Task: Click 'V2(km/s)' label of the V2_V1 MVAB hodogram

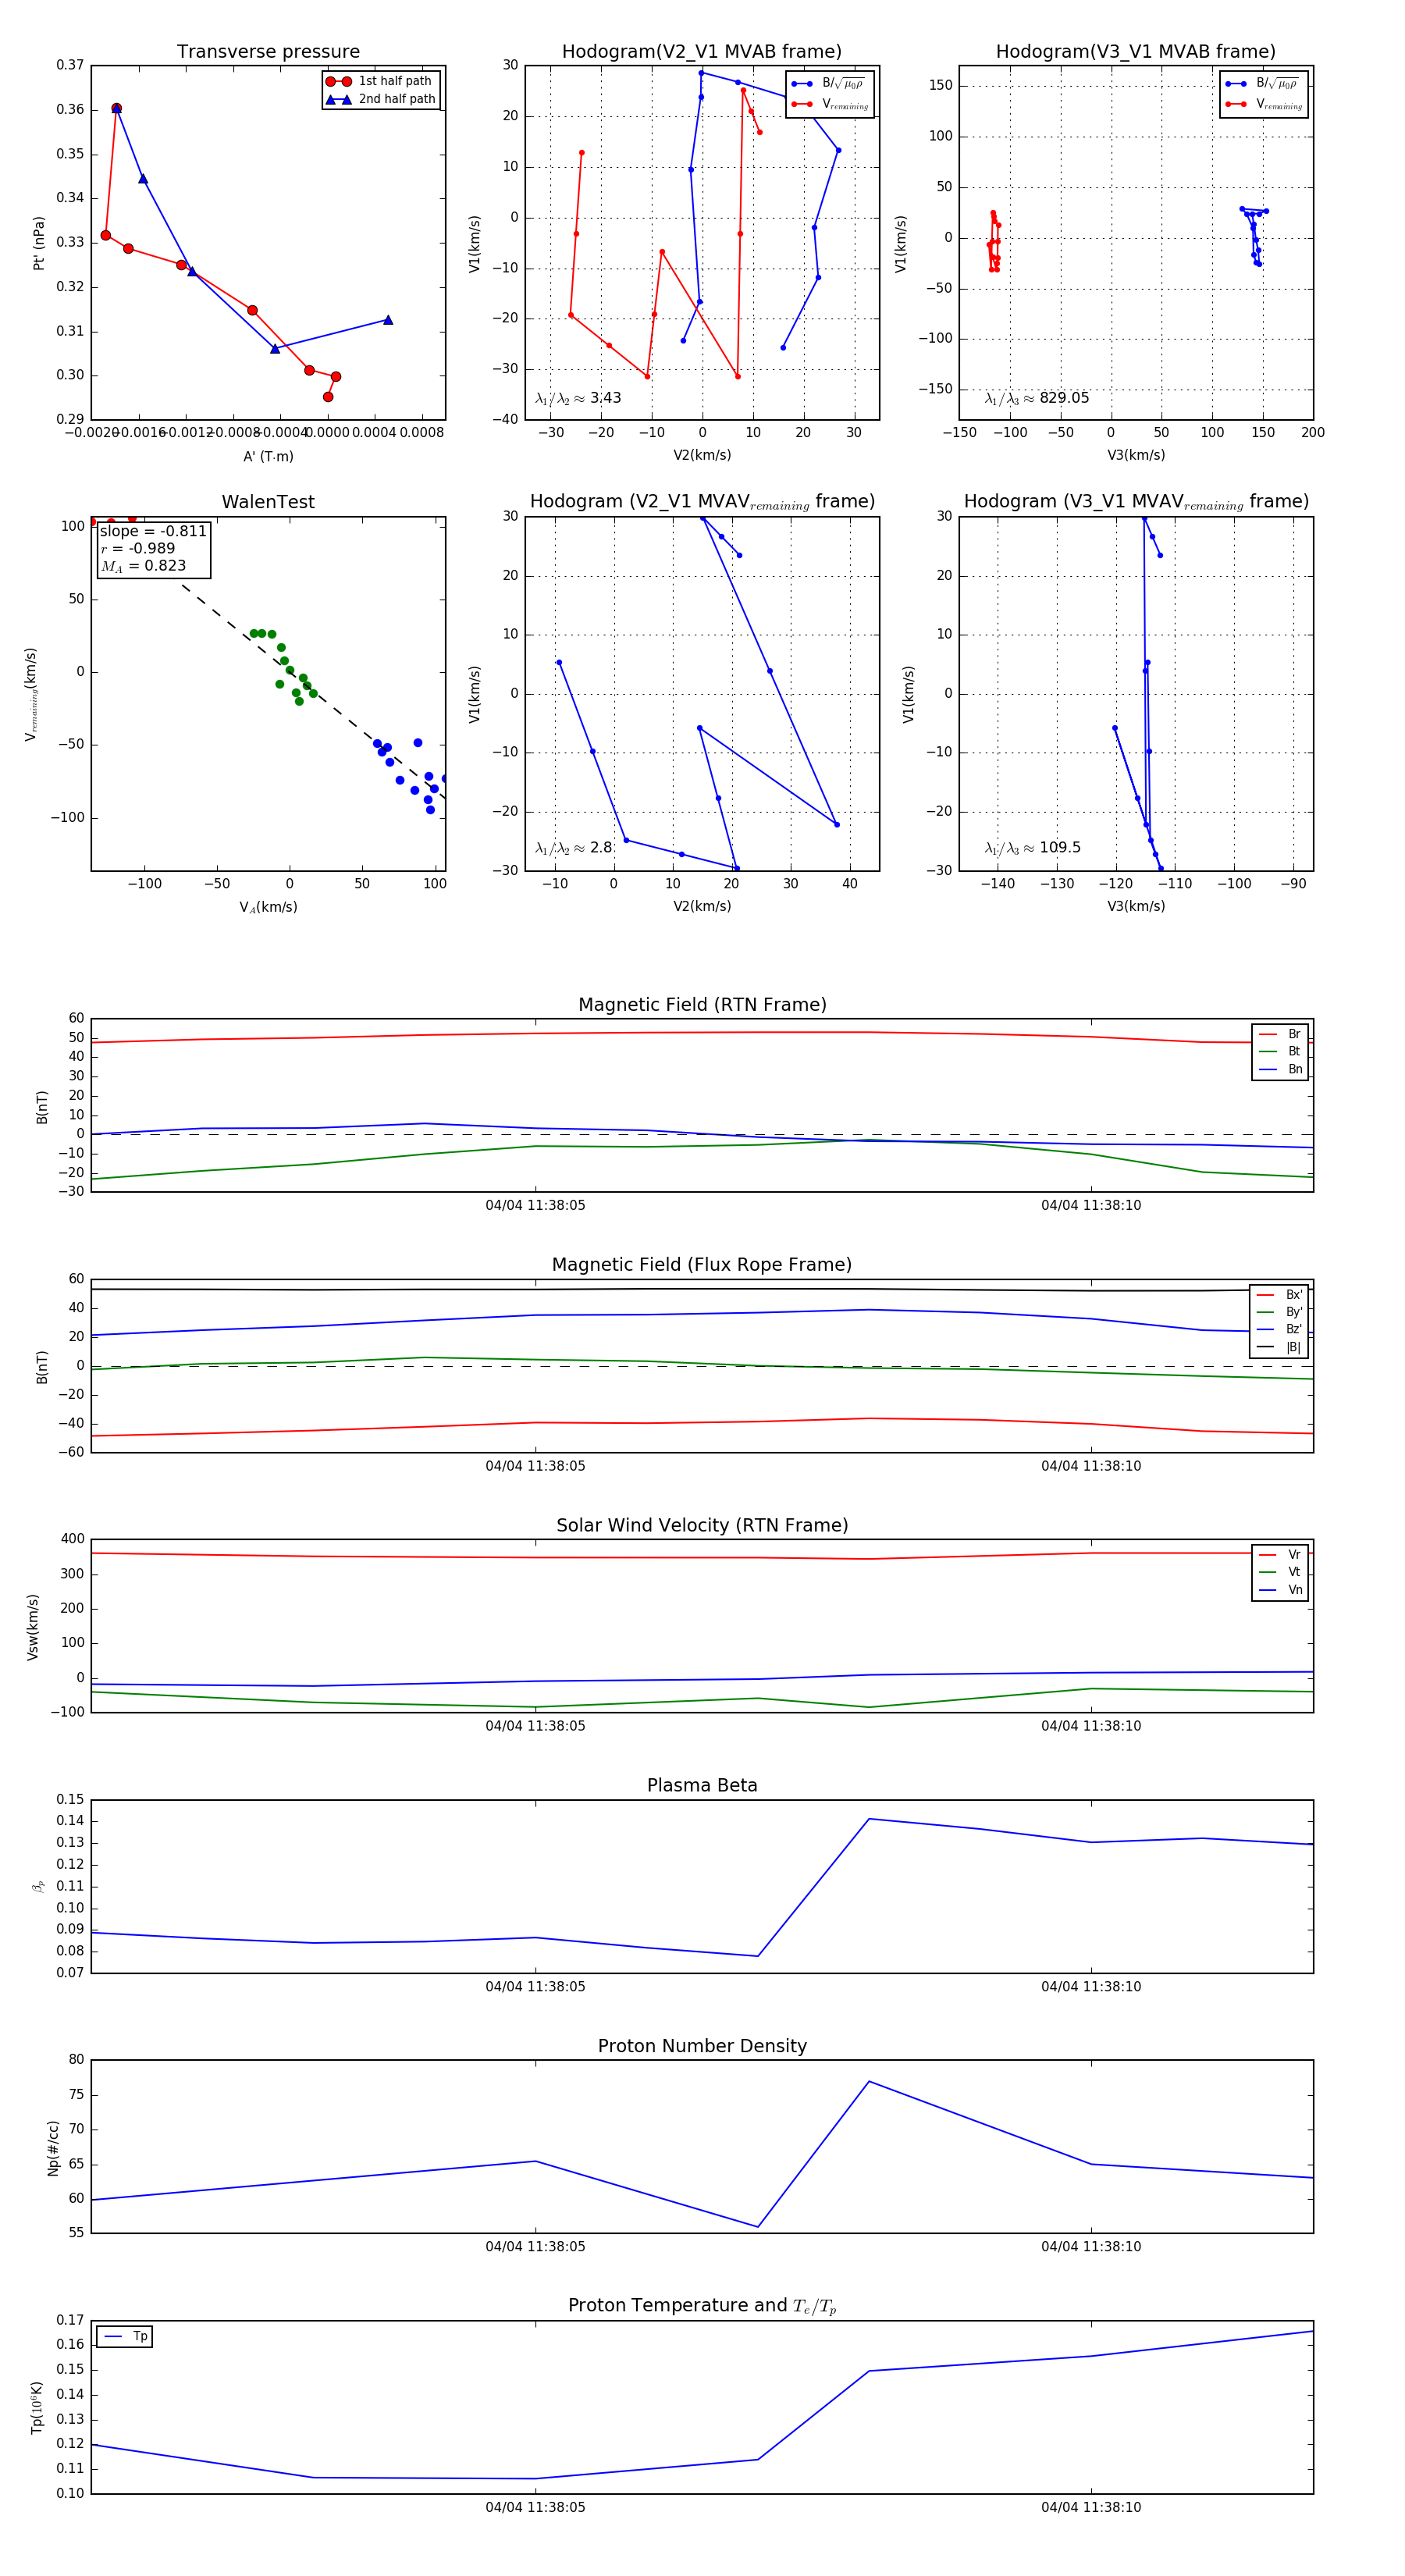Action: tap(702, 455)
